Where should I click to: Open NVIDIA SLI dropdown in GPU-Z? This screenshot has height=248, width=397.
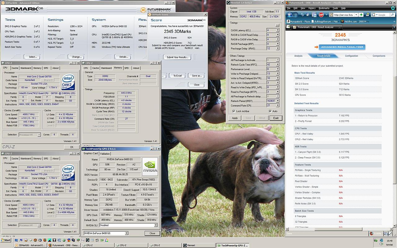coord(156,225)
